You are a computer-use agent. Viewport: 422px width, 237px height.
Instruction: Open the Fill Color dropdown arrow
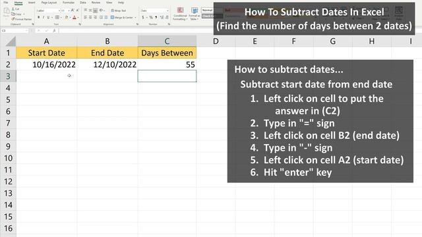click(71, 18)
